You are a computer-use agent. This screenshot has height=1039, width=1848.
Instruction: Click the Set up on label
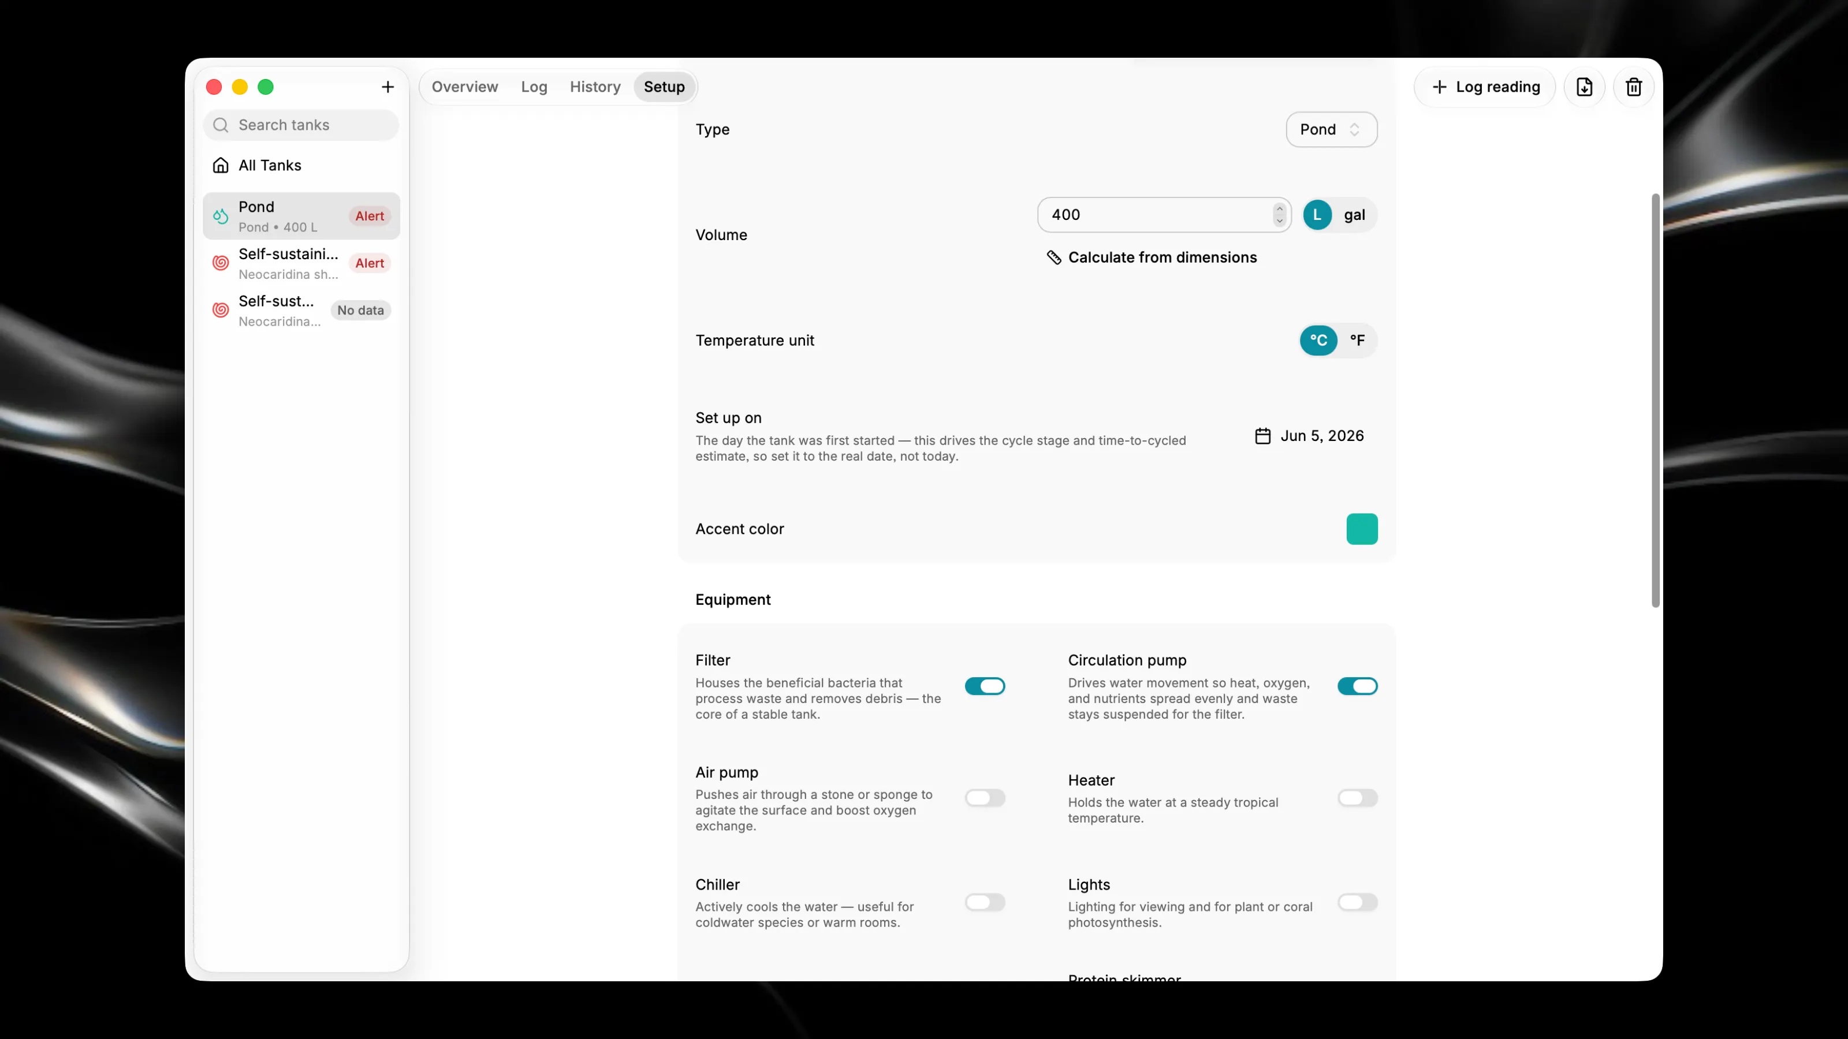point(728,418)
